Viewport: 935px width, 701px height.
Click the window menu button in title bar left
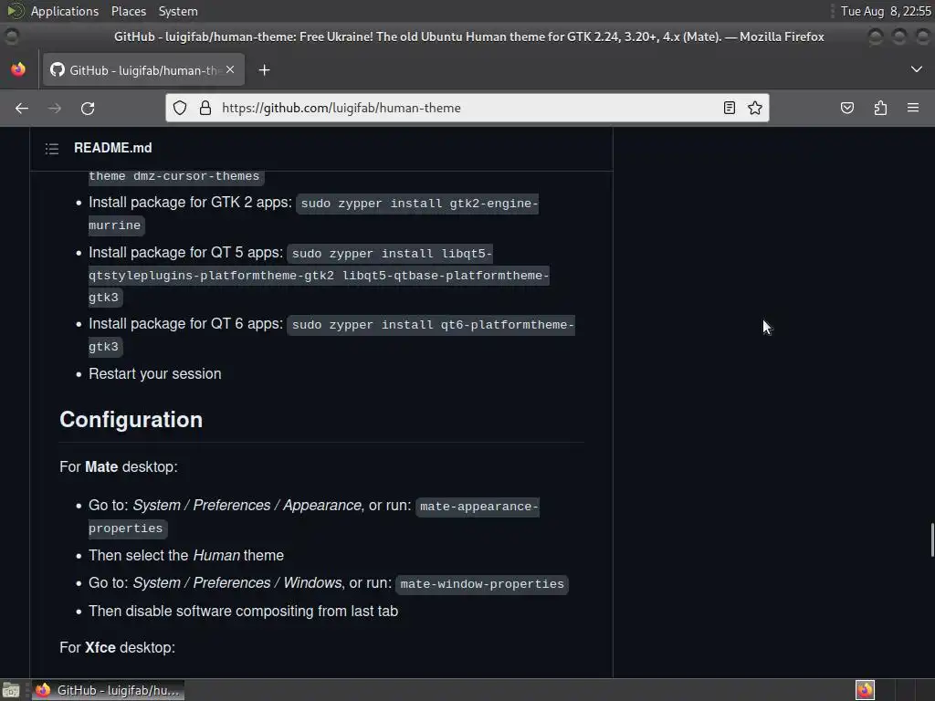11,37
